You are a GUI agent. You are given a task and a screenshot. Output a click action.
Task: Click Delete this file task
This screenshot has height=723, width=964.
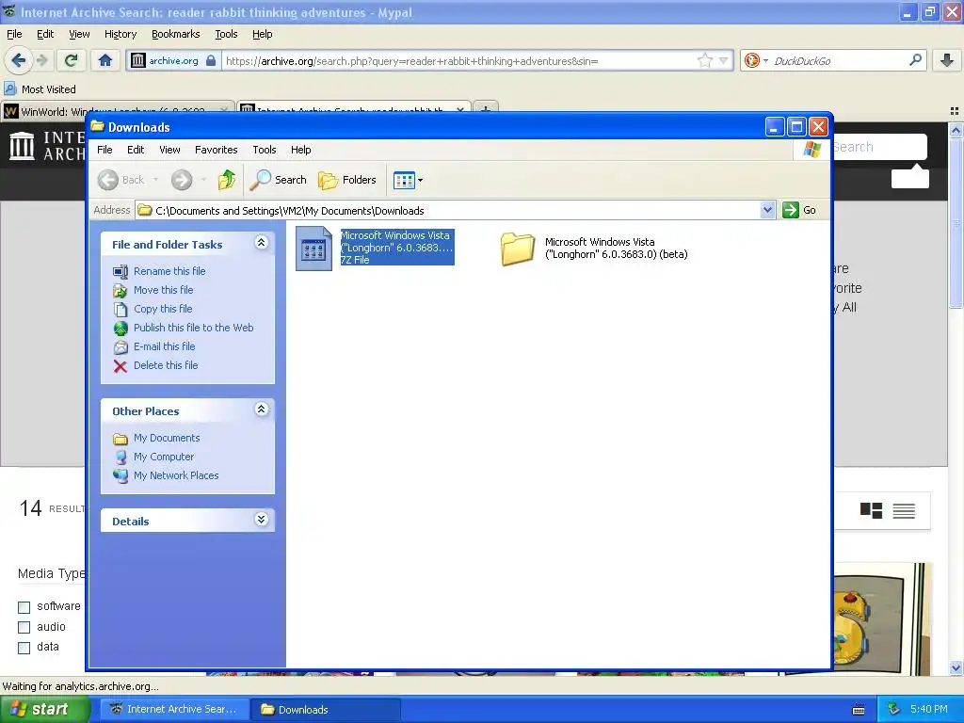point(166,365)
